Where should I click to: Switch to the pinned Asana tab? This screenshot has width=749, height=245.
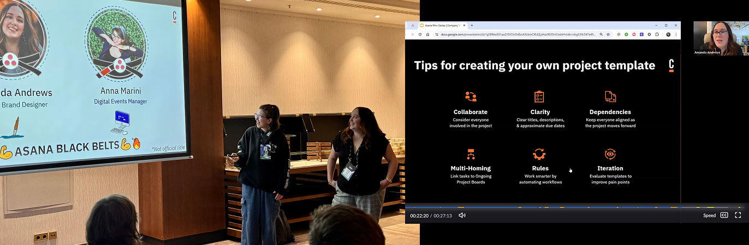click(x=413, y=25)
